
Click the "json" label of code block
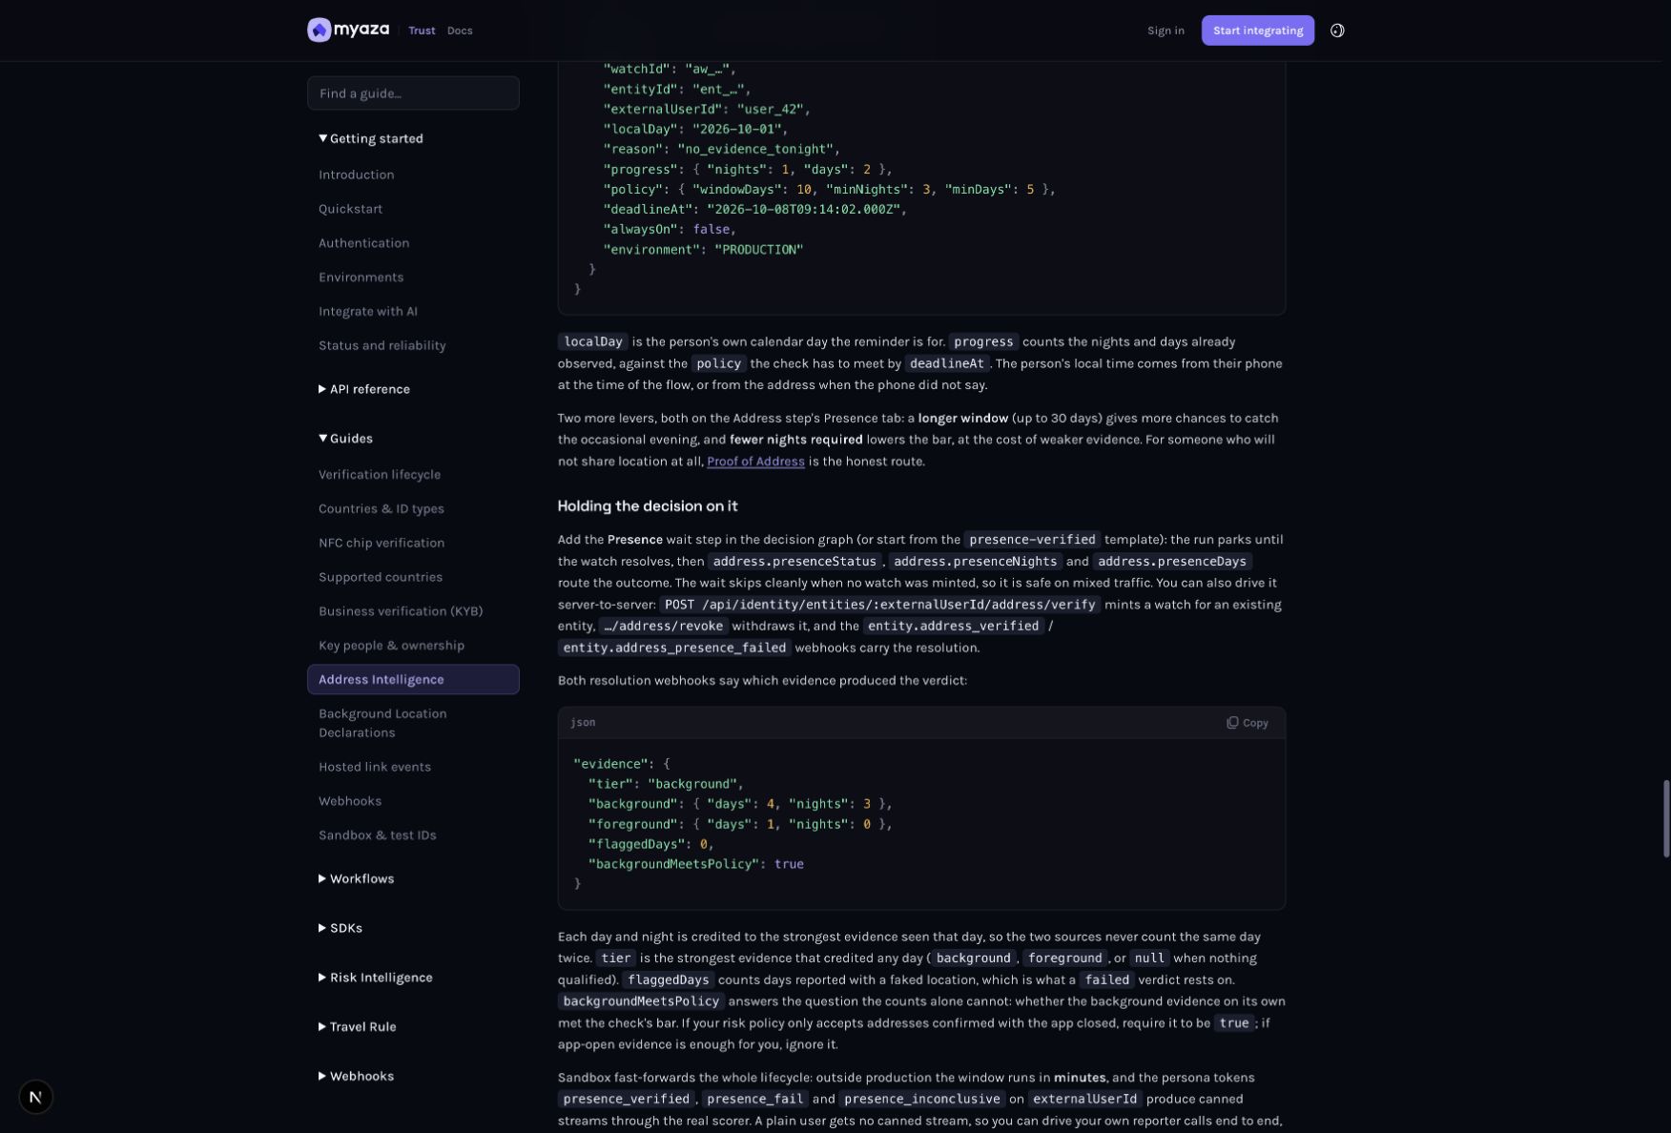(x=583, y=723)
